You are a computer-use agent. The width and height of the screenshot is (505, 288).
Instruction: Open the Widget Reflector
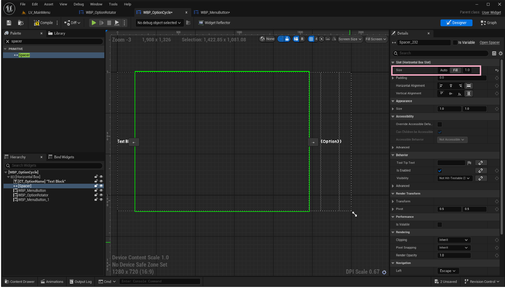pos(214,23)
